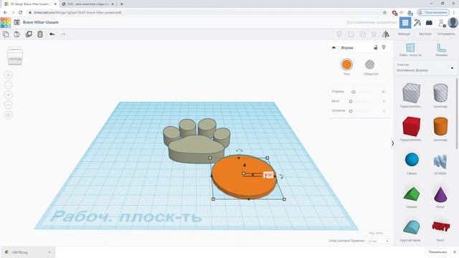Screen dimensions: 459x258
Task: Open the Basic Shapes category dropdown
Action: pyautogui.click(x=425, y=68)
